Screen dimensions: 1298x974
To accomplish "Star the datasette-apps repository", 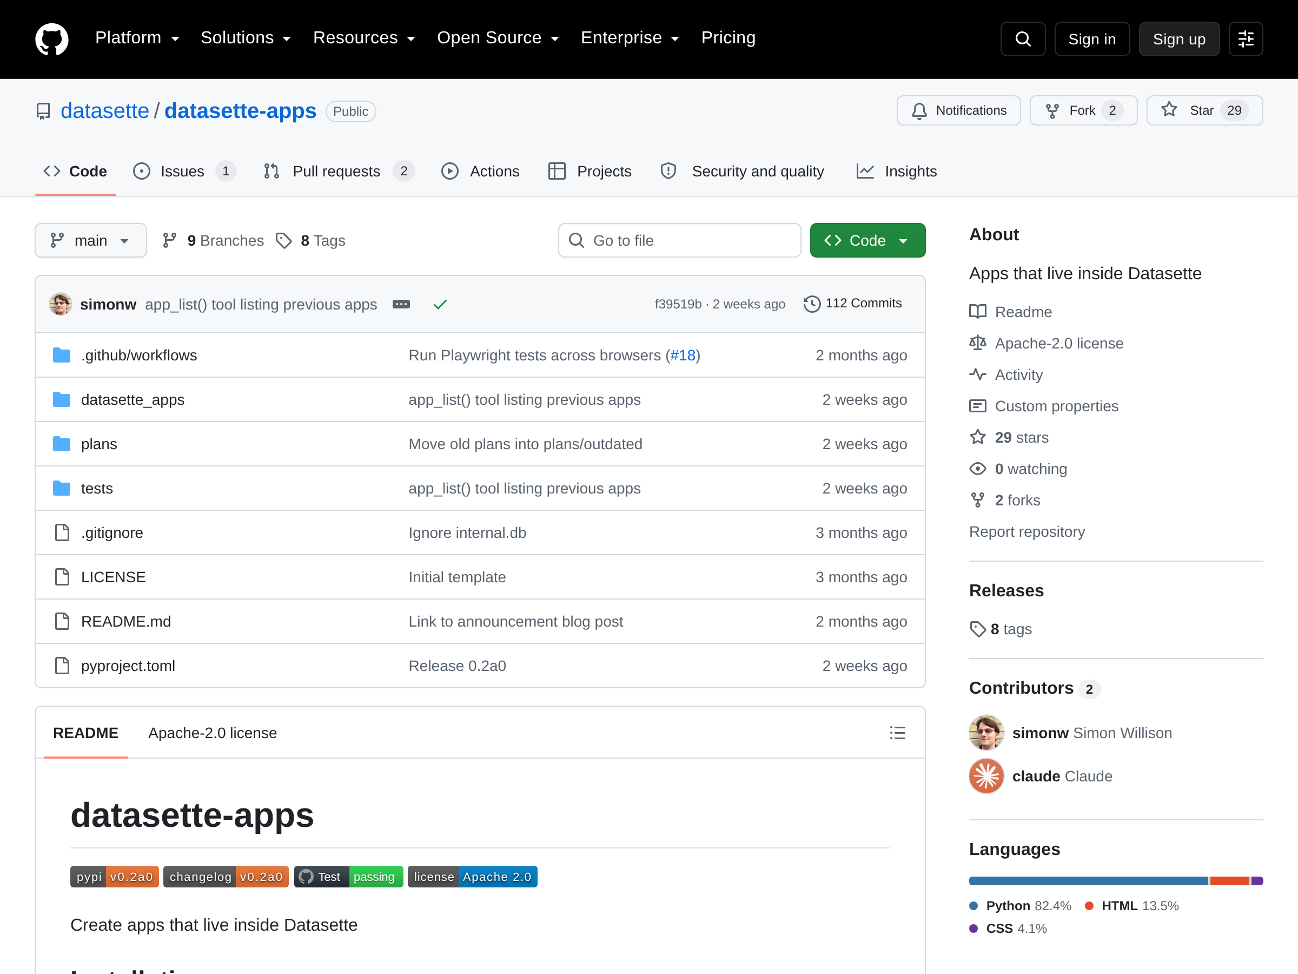I will [1204, 110].
